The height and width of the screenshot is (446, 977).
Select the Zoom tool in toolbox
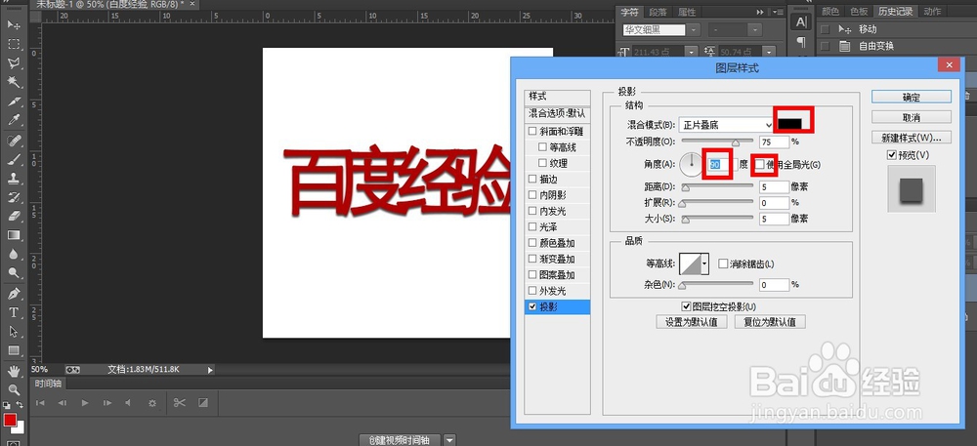14,390
